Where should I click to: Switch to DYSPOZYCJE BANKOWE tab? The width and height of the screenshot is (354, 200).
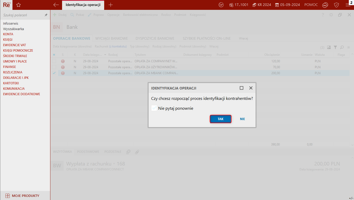[155, 38]
